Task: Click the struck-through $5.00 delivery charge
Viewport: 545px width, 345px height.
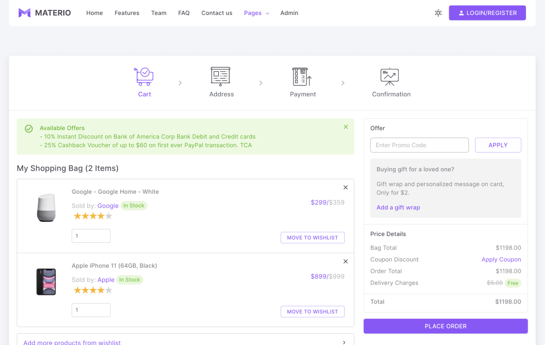Action: [495, 283]
